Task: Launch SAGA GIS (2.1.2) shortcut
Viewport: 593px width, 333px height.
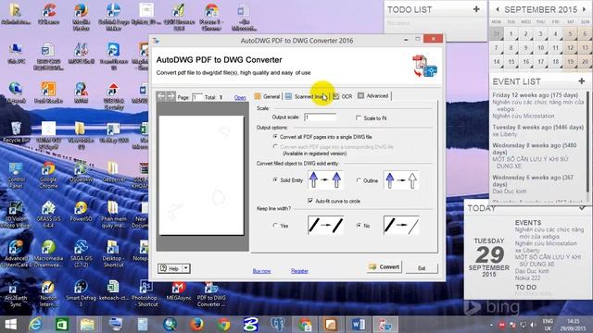Action: pos(81,253)
